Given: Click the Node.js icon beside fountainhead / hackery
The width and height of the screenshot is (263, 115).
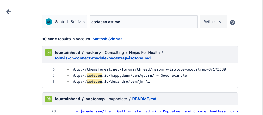Looking at the screenshot, I should 49,52.
